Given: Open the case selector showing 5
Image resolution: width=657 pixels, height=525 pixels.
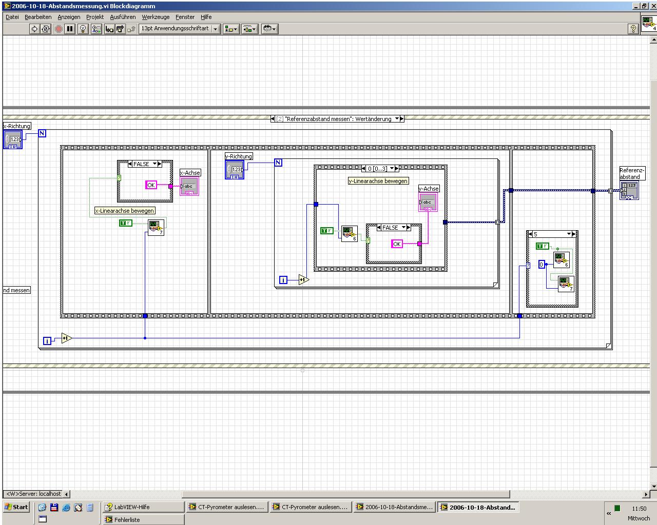Looking at the screenshot, I should pyautogui.click(x=569, y=234).
